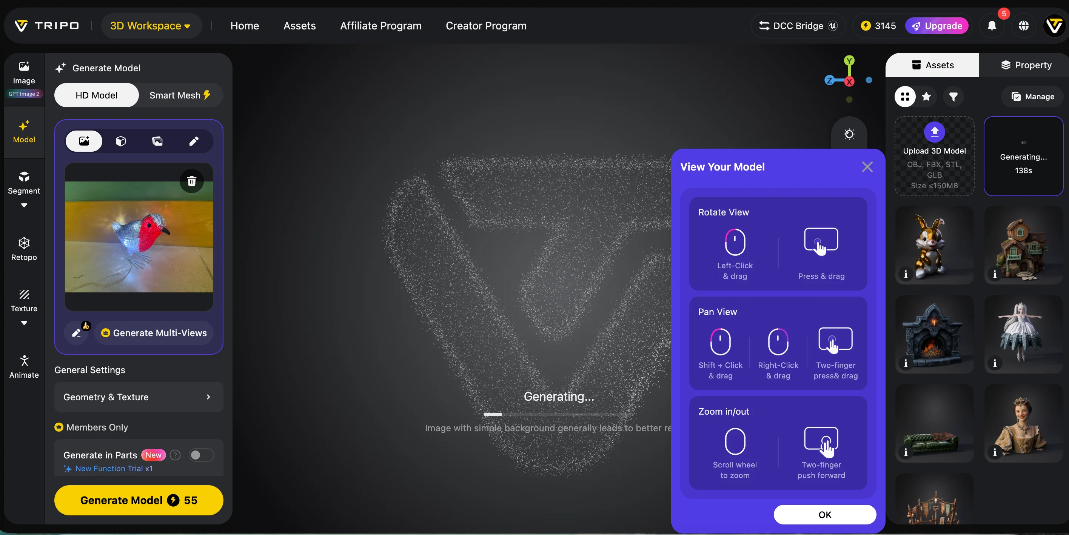Click the Z axis on the gizmo
The width and height of the screenshot is (1069, 535).
coord(829,80)
